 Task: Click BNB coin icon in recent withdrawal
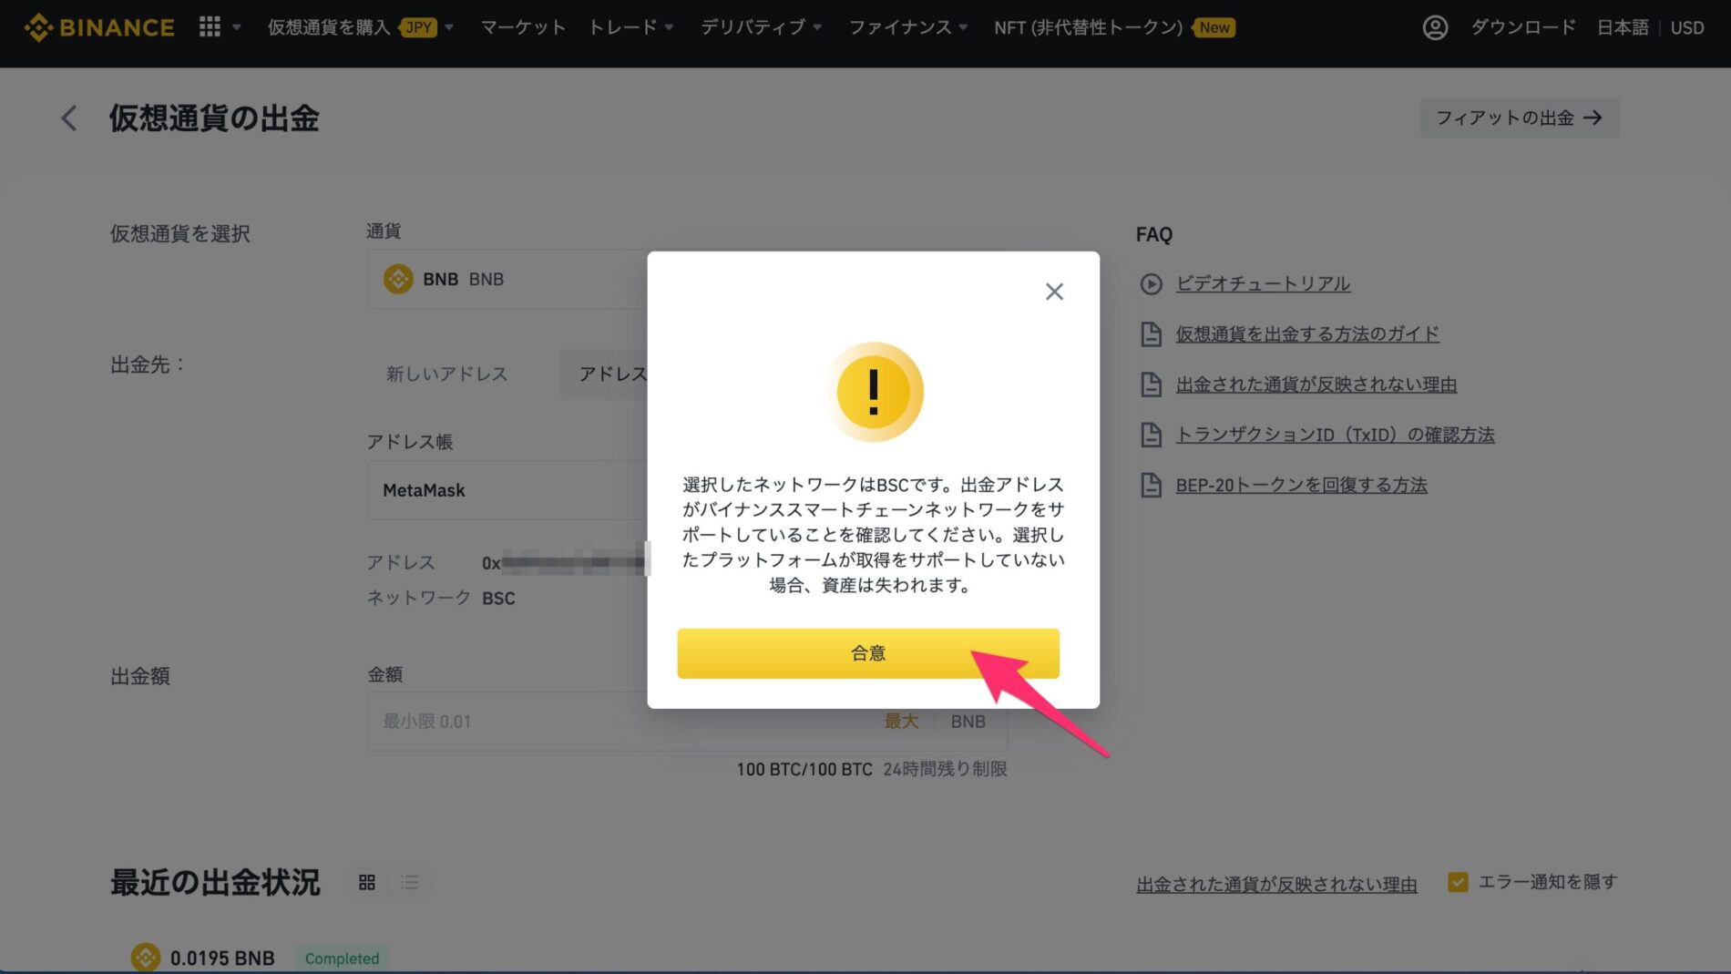click(146, 958)
